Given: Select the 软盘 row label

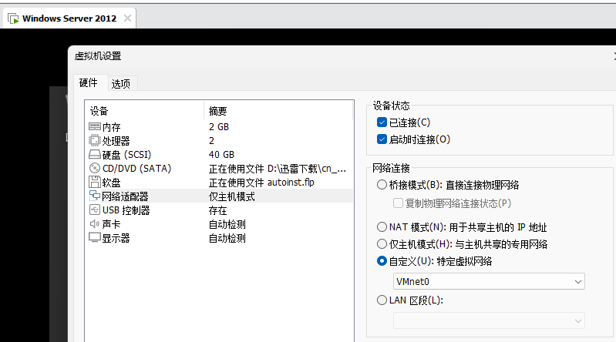Looking at the screenshot, I should pyautogui.click(x=112, y=183).
